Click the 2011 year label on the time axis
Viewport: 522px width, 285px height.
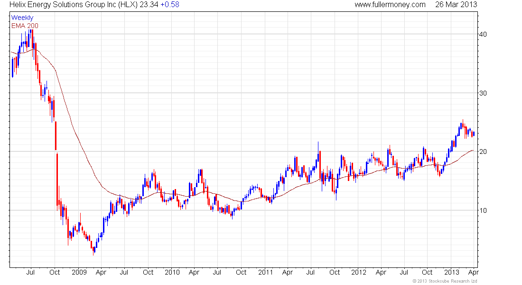(266, 272)
